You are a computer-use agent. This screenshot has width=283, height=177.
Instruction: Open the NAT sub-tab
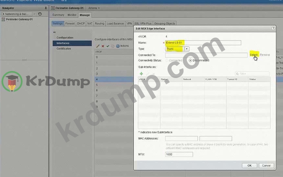point(90,23)
